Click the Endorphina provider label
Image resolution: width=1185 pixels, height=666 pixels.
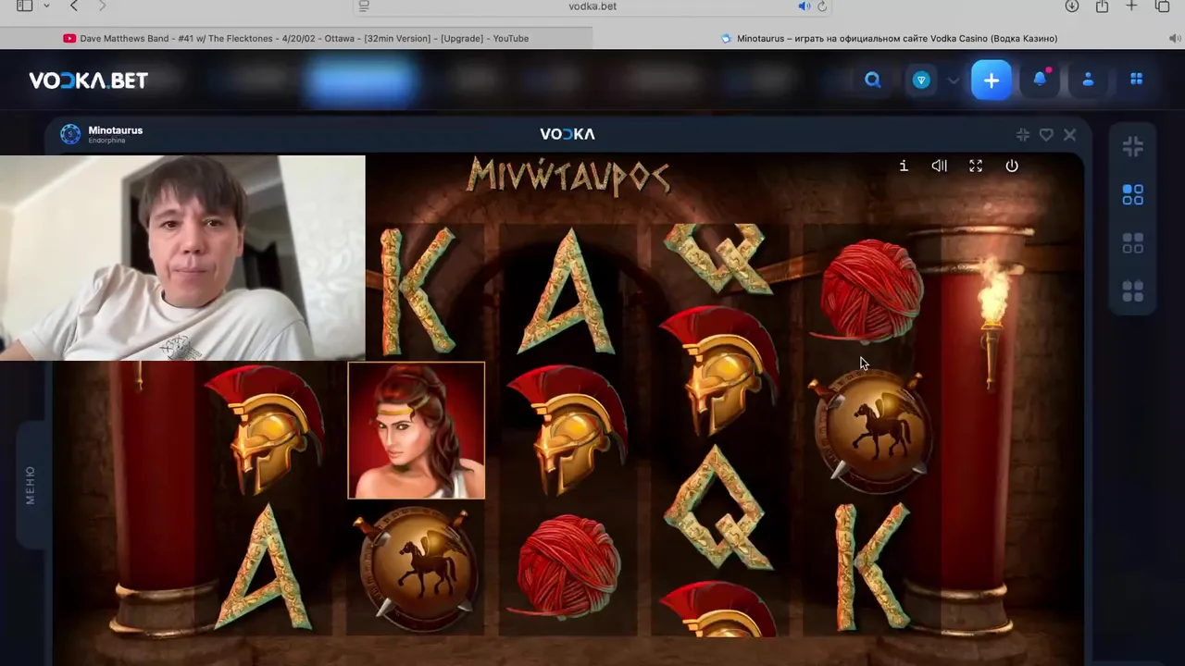pos(107,141)
